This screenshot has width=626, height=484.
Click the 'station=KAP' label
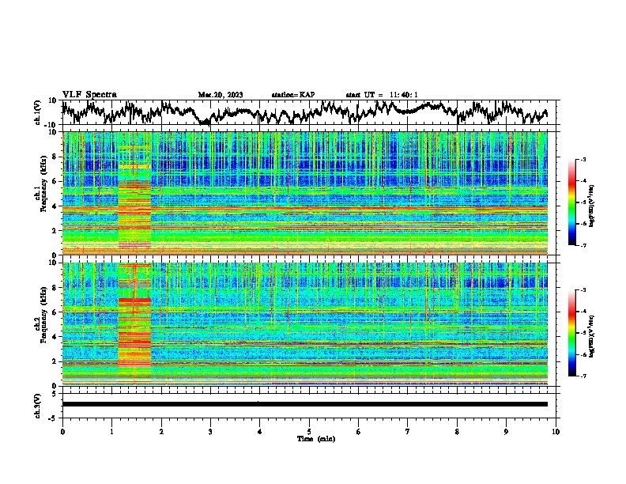[x=293, y=95]
